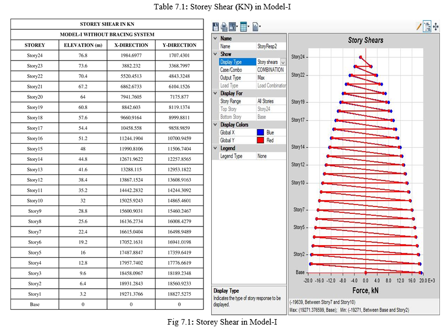The image size is (446, 329).
Task: Select the Top Story property label
Action: pos(228,109)
